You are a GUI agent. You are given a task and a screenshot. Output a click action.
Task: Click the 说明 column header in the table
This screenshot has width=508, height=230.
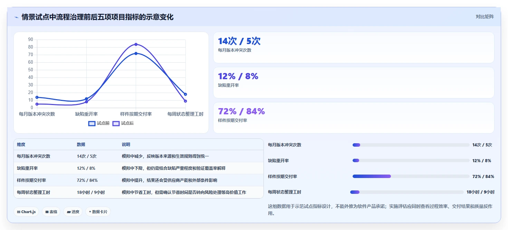click(126, 145)
